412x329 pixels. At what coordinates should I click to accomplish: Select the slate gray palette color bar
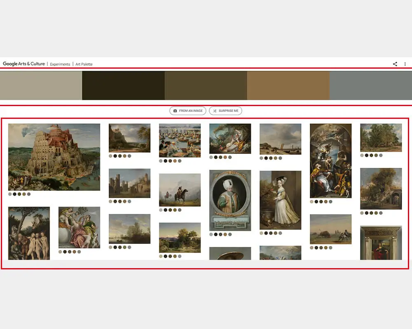pyautogui.click(x=371, y=86)
